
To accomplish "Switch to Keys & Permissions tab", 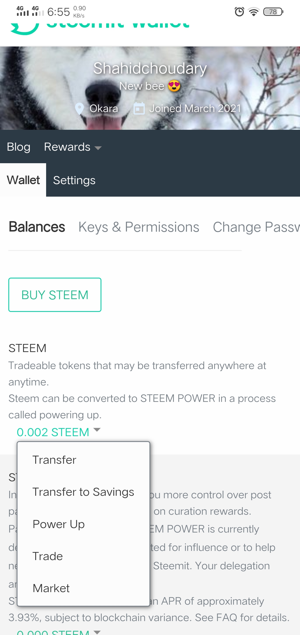I will [139, 227].
